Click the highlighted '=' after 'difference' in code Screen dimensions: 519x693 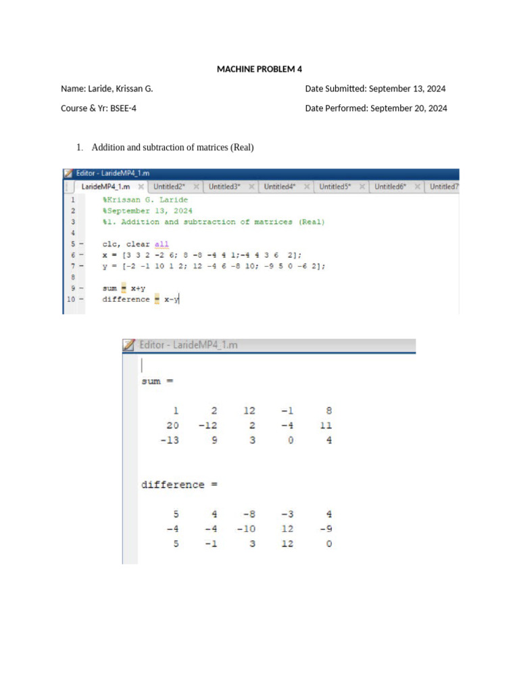click(x=157, y=299)
